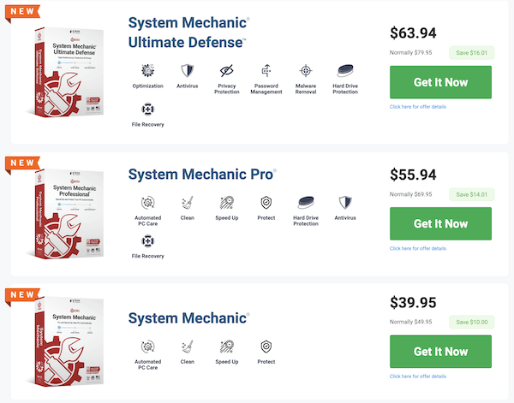Click the Protect shield icon in the bottom product
Viewport: 514px width, 403px height.
[266, 347]
